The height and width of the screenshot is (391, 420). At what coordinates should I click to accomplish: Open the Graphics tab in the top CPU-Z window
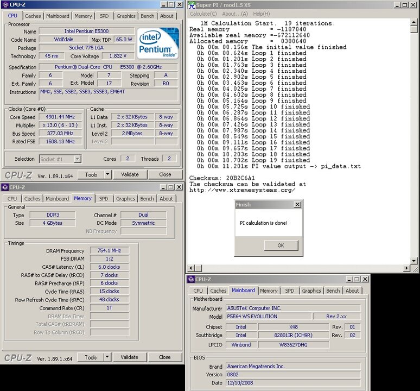click(126, 16)
